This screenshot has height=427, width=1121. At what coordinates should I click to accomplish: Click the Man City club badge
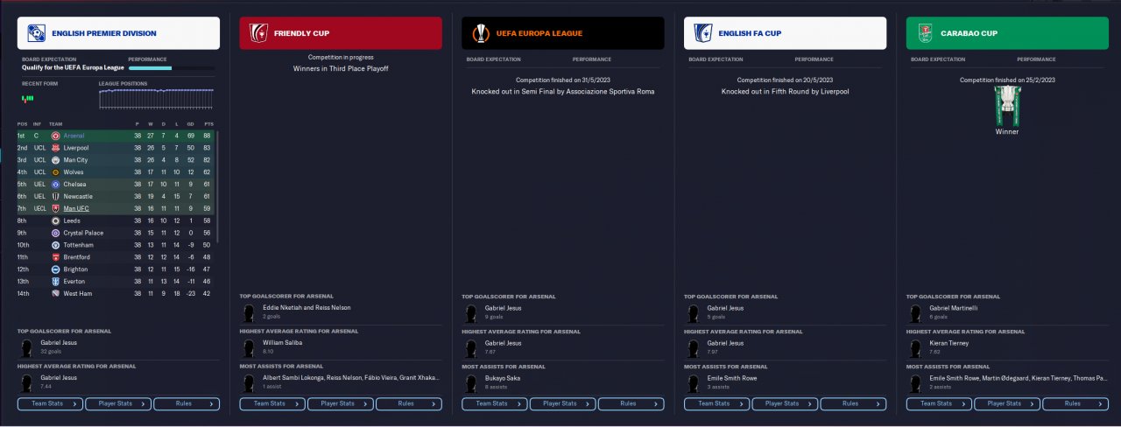56,160
